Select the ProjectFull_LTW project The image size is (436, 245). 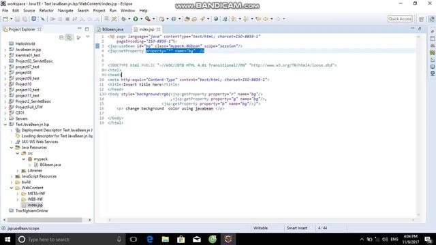tap(29, 108)
